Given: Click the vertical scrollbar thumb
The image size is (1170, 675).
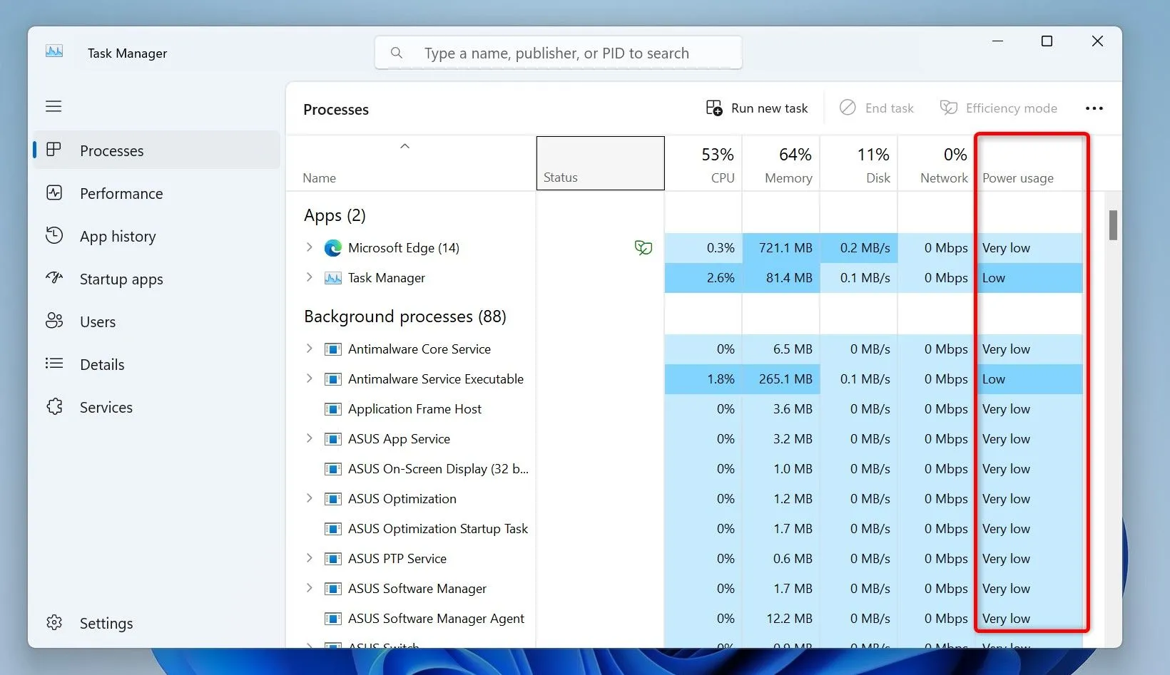Looking at the screenshot, I should 1113,225.
